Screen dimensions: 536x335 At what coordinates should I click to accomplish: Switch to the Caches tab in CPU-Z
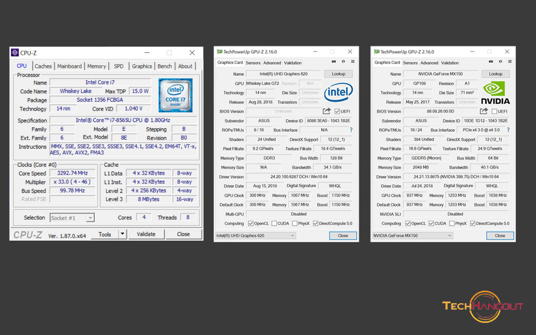click(43, 66)
